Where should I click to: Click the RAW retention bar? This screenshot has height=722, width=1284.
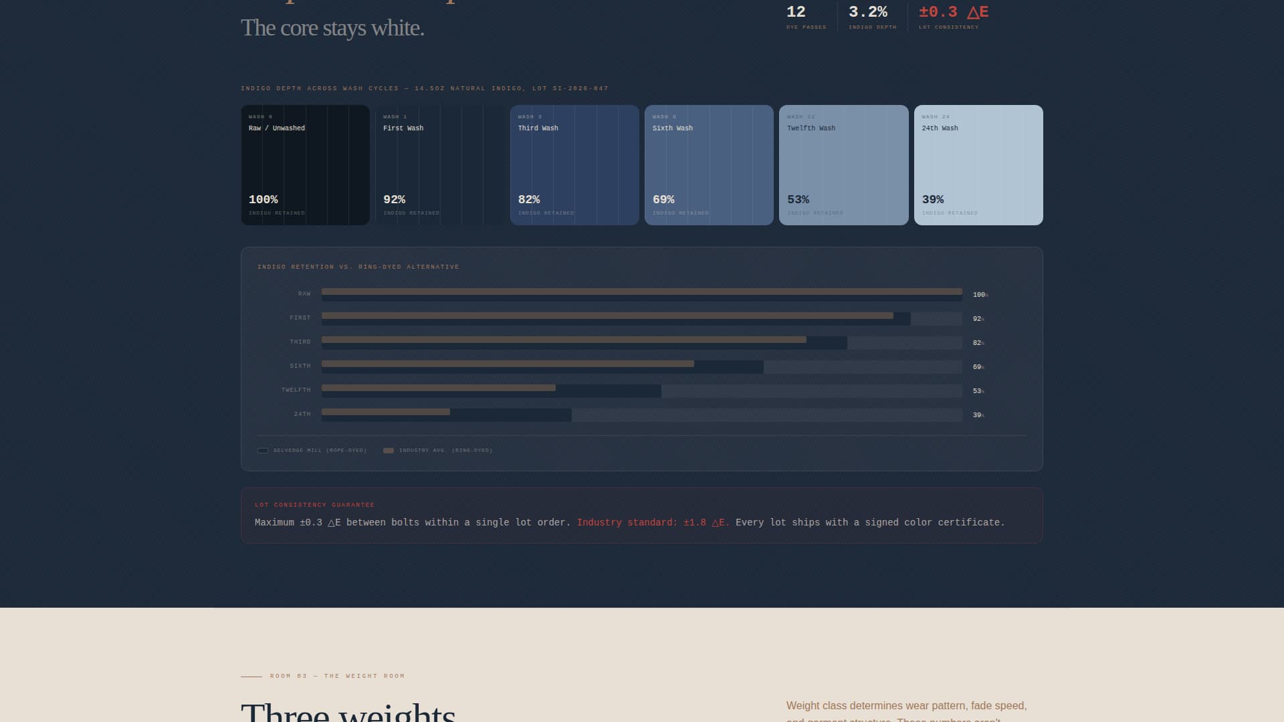[641, 293]
